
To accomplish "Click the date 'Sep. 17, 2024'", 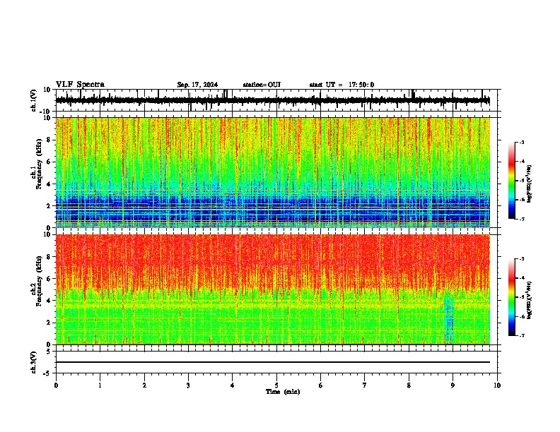I will point(197,85).
